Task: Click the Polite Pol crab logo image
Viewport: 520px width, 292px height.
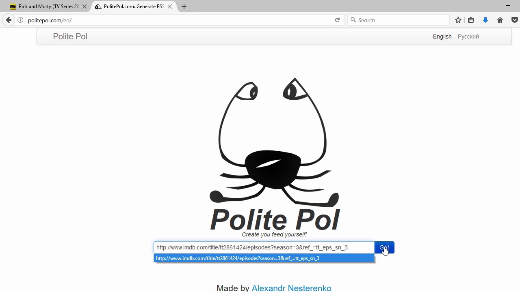Action: [x=274, y=142]
